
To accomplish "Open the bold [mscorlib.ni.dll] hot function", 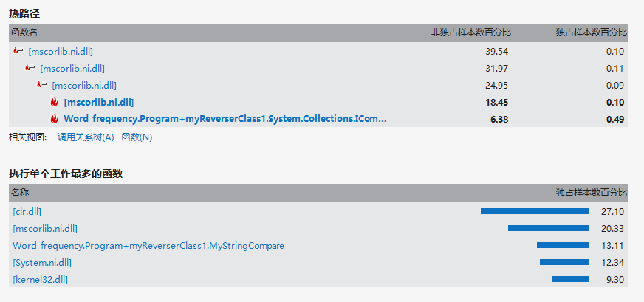I will [x=98, y=103].
